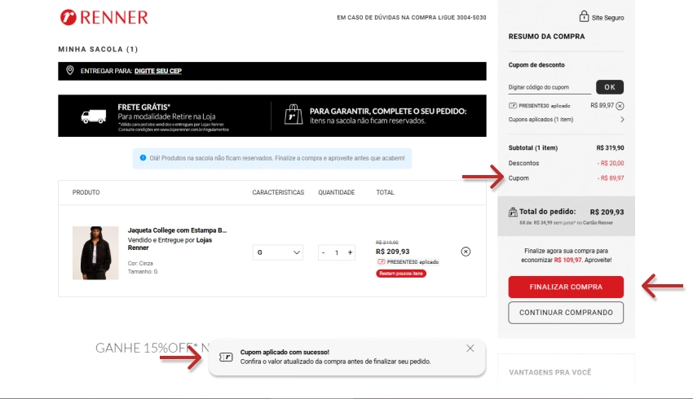Click the location pin icon in delivery bar
693x399 pixels.
[70, 70]
